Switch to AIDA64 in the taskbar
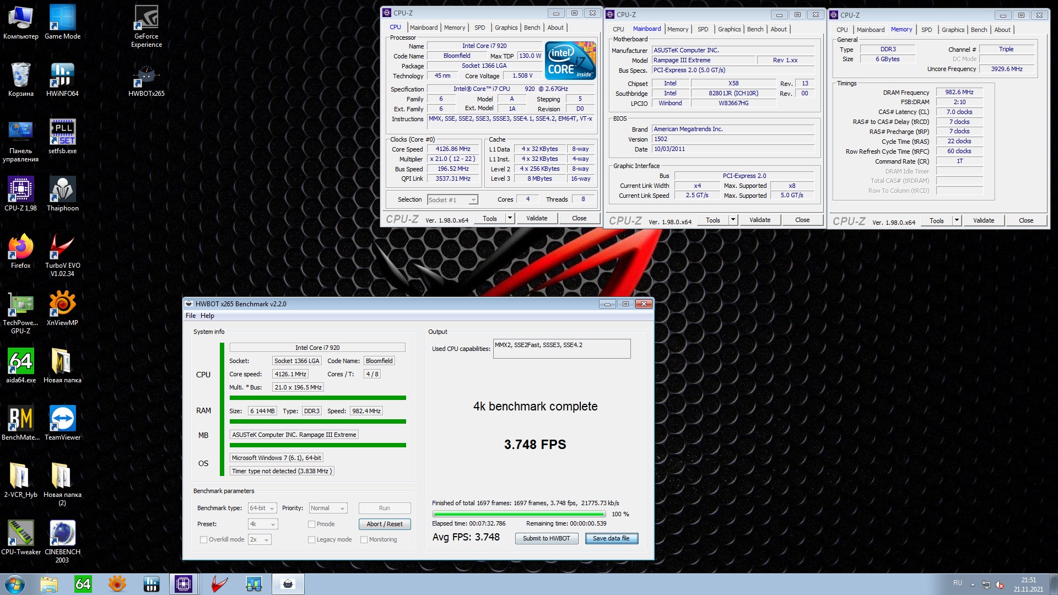This screenshot has width=1058, height=595. 83,584
